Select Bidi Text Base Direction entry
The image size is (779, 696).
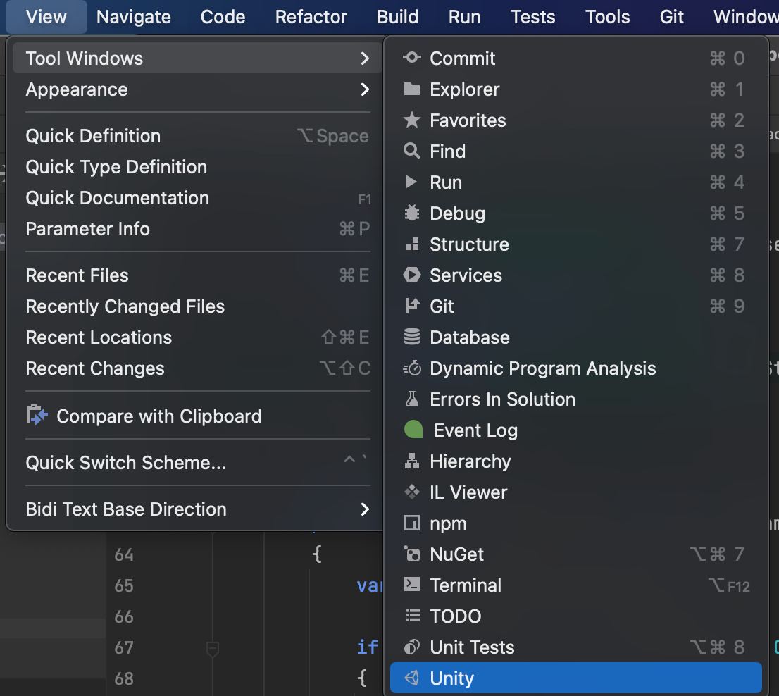198,509
